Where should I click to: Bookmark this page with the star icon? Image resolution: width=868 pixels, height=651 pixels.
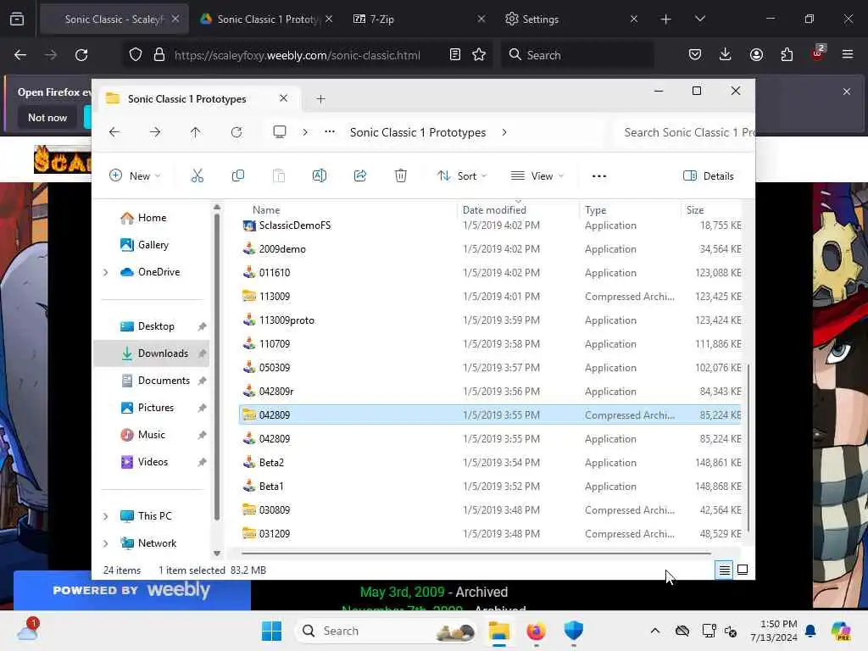pyautogui.click(x=479, y=54)
